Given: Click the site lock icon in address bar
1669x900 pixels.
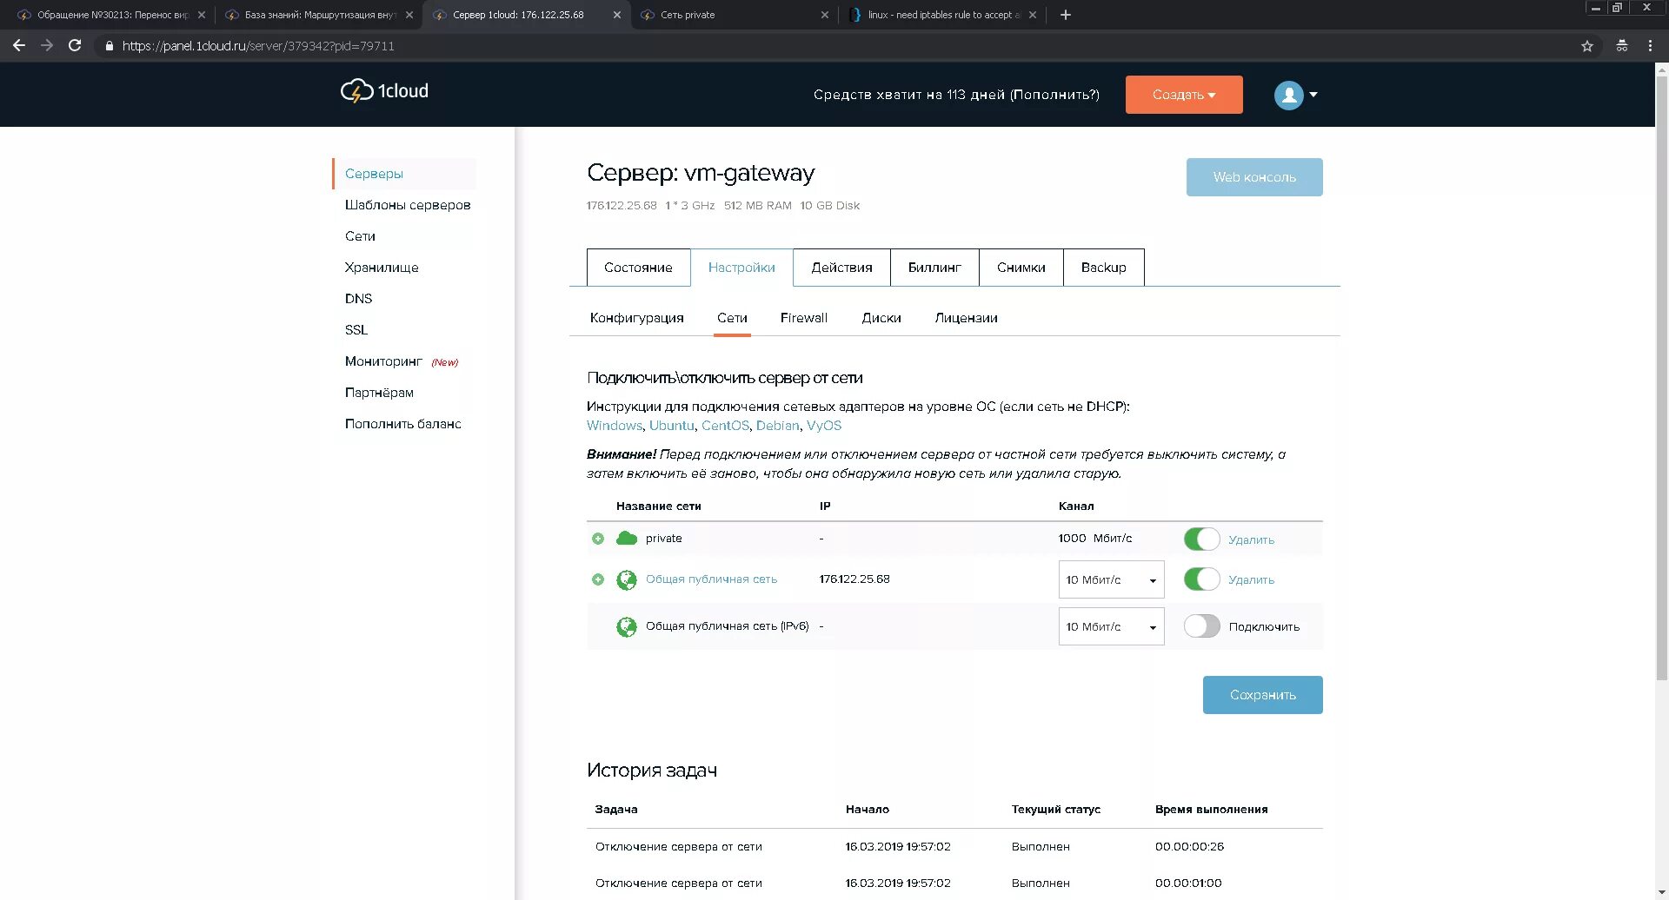Looking at the screenshot, I should point(109,46).
